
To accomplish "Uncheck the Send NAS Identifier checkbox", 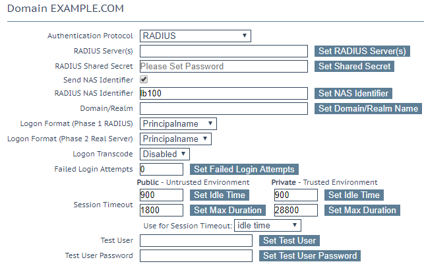I will [144, 80].
